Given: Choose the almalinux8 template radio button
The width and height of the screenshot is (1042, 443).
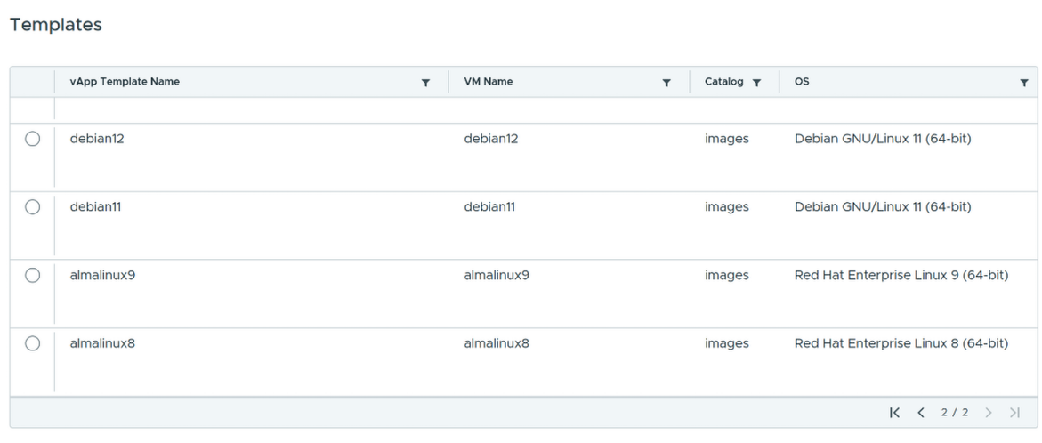Looking at the screenshot, I should coord(33,343).
